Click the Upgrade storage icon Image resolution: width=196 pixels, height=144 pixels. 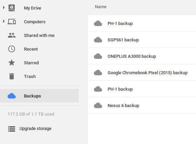tap(11, 129)
